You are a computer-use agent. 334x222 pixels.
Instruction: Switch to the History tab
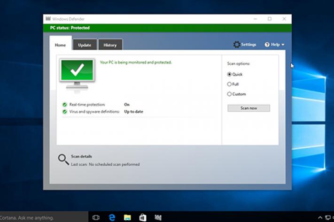(x=110, y=45)
